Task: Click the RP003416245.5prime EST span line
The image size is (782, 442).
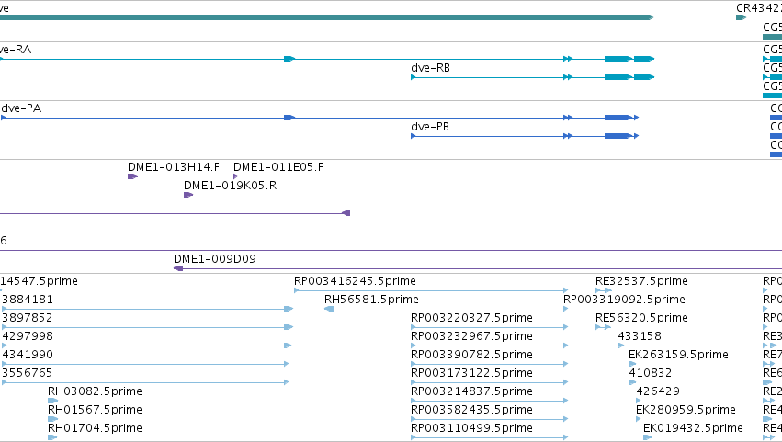Action: [x=431, y=290]
